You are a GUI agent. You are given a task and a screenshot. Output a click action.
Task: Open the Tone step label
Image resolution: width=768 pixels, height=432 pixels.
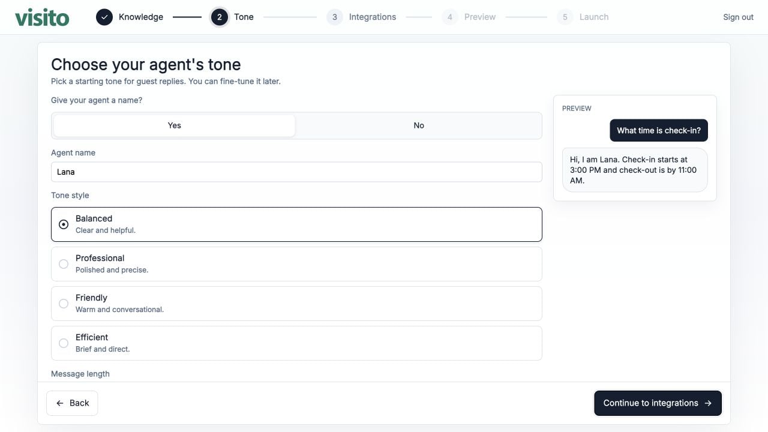244,17
